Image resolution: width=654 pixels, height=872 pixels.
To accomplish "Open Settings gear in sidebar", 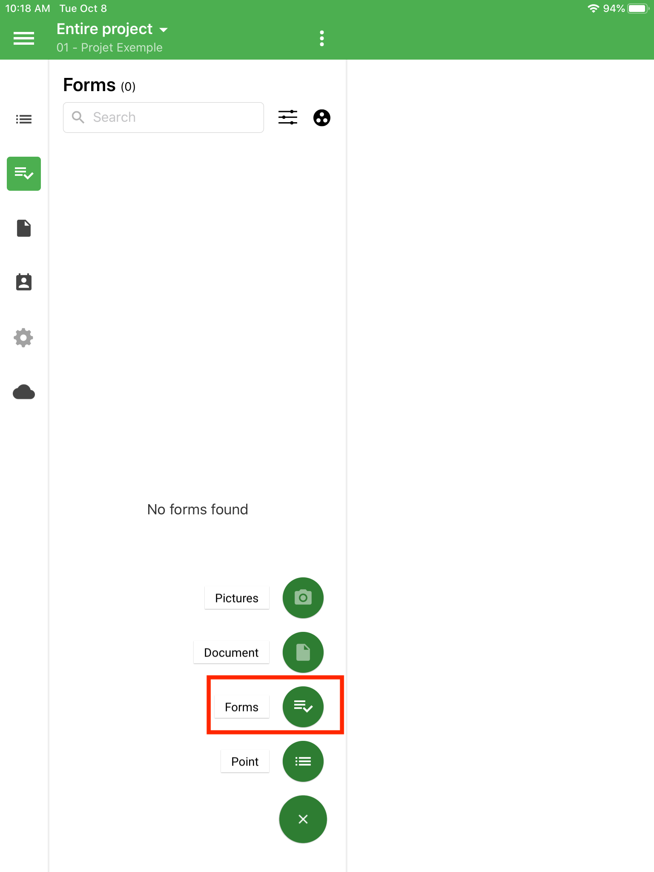I will point(24,338).
